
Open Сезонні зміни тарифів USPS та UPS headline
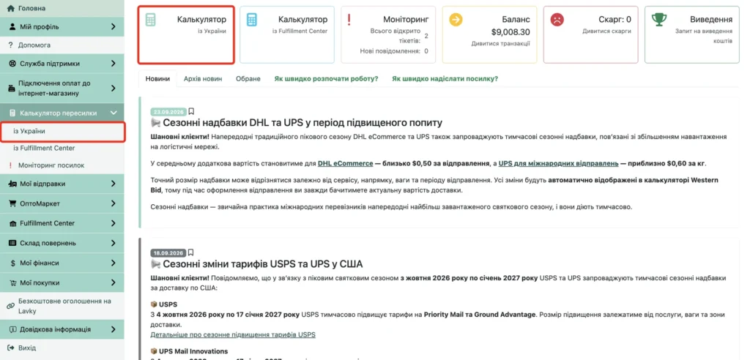[x=263, y=264]
